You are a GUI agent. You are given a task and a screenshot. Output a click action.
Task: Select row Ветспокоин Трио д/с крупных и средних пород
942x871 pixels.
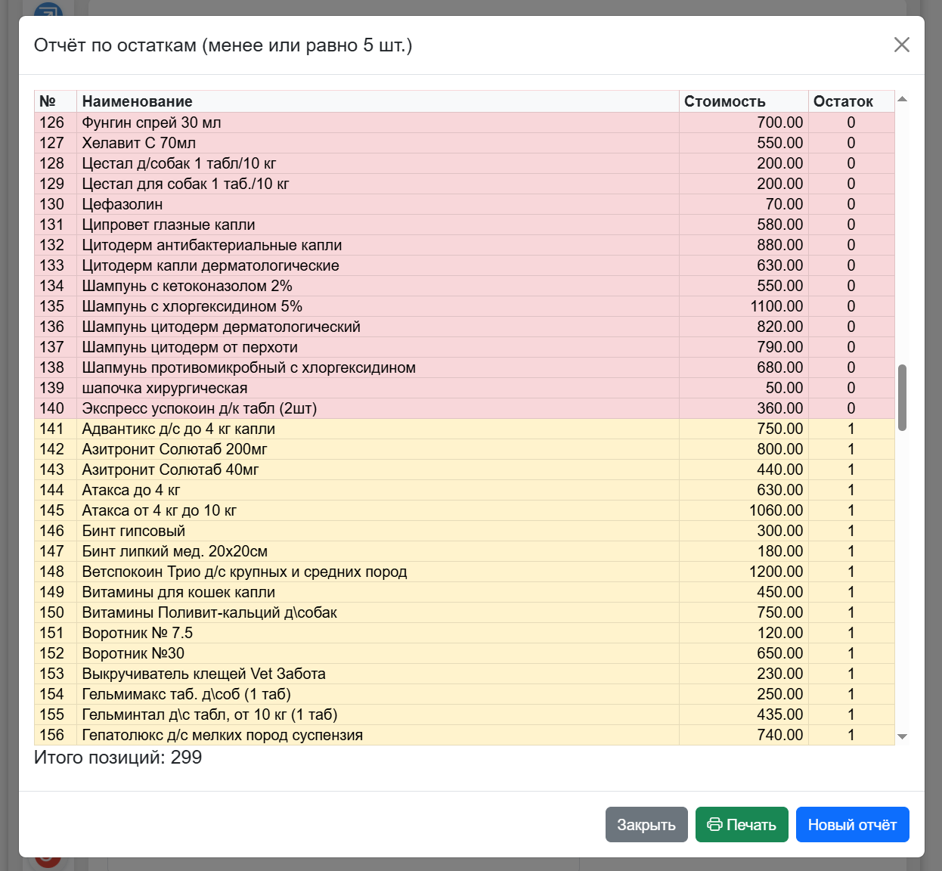point(464,572)
